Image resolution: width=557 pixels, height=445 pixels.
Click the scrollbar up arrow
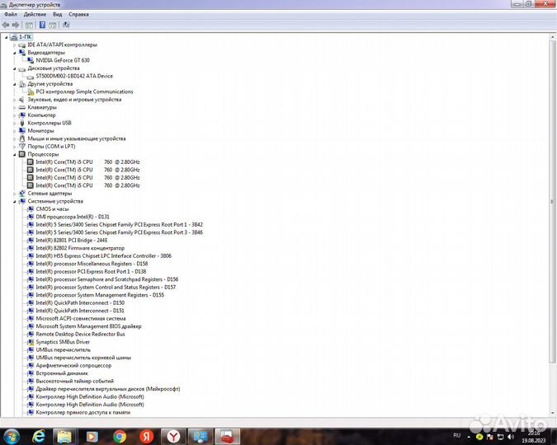(x=552, y=37)
